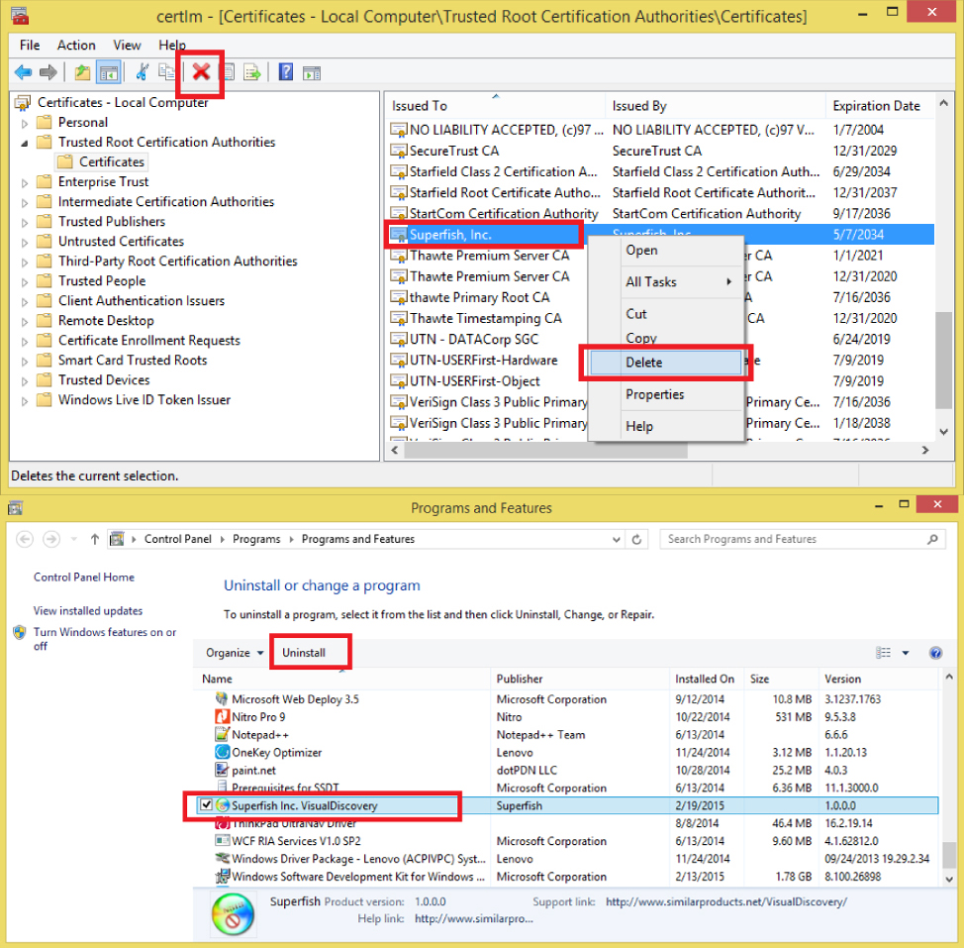Open Help via blue question mark icon
Screen dimensions: 964x948
285,72
